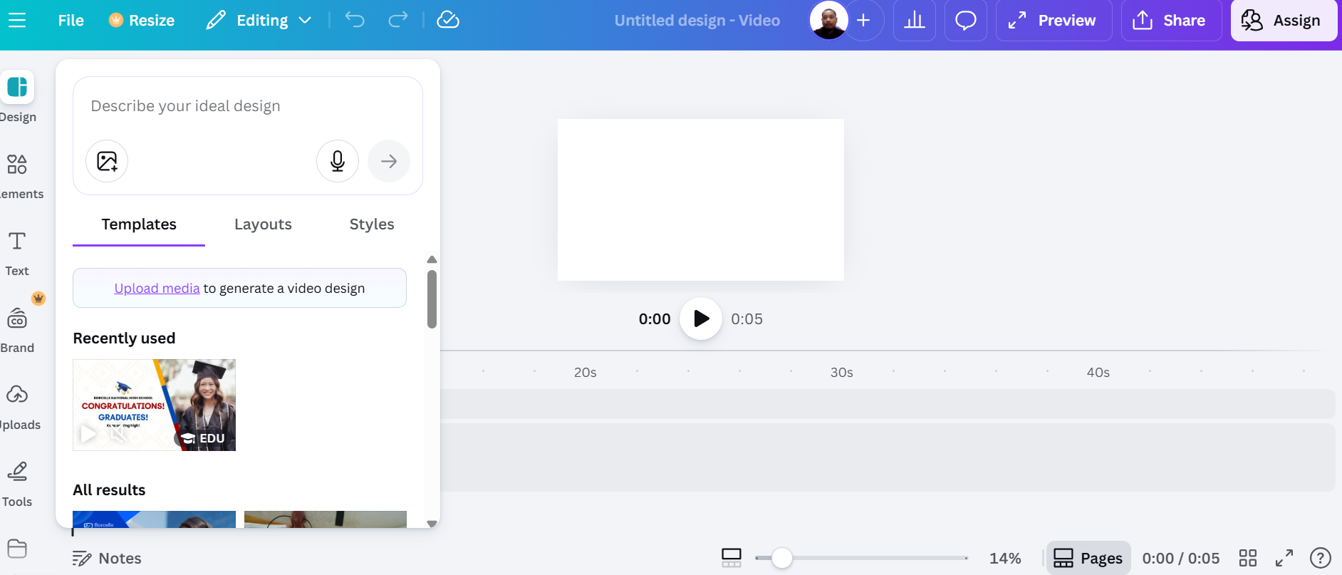Open the analytics chart icon

click(x=915, y=21)
